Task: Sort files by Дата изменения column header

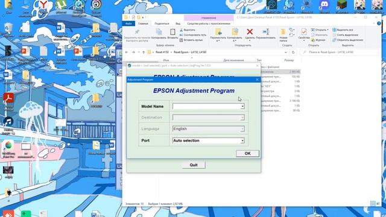Action: pos(233,60)
